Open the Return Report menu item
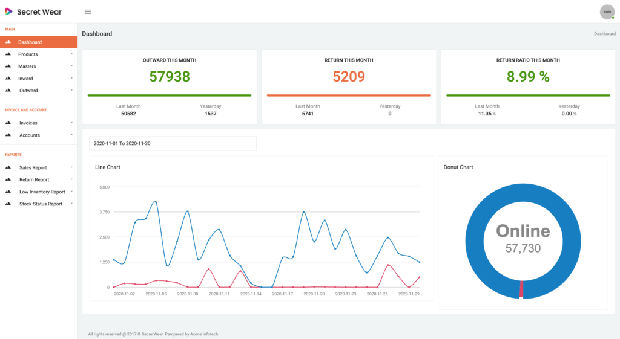 click(34, 180)
